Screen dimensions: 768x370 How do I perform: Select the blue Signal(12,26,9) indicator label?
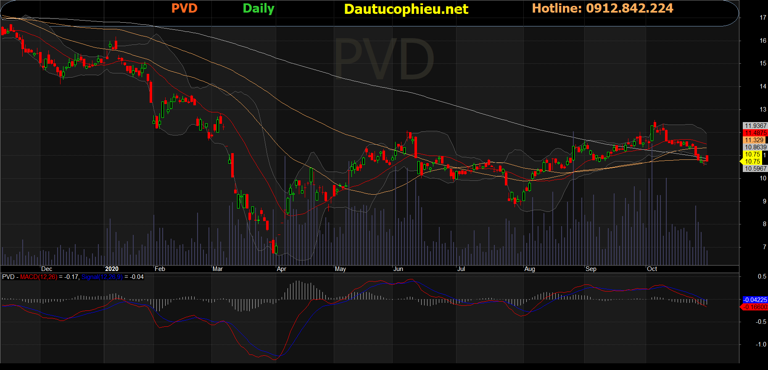[102, 277]
